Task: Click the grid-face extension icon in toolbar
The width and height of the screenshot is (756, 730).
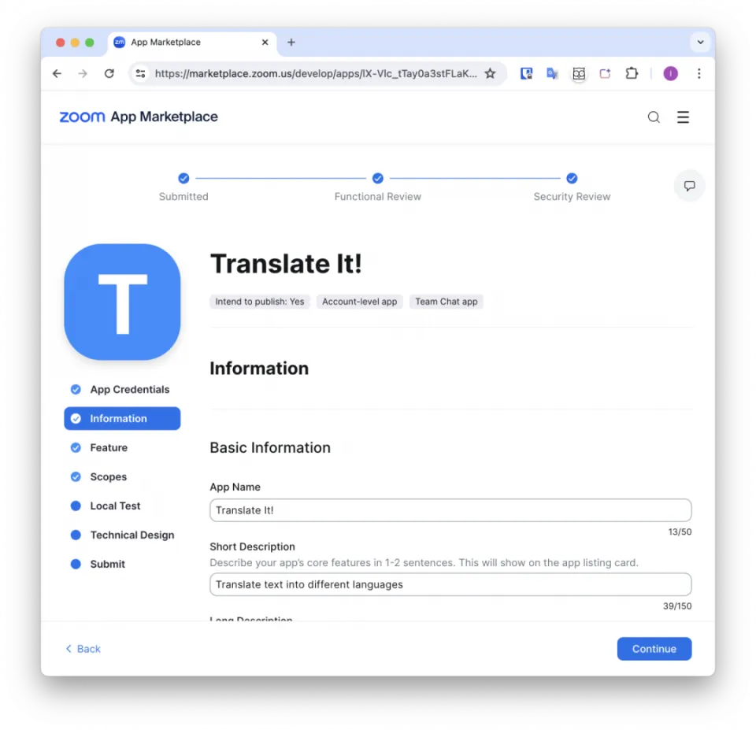Action: tap(579, 73)
